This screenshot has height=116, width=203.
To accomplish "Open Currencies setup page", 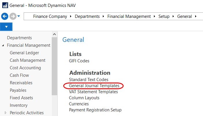I will point(79,104).
